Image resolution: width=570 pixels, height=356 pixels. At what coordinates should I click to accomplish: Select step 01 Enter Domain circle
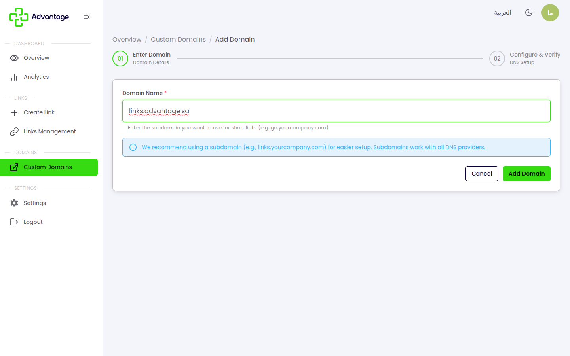(x=120, y=59)
